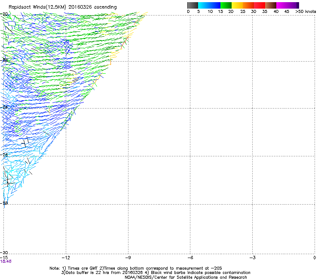Click the red 30-35 knots color segment
318x280 pixels.
click(x=260, y=5)
